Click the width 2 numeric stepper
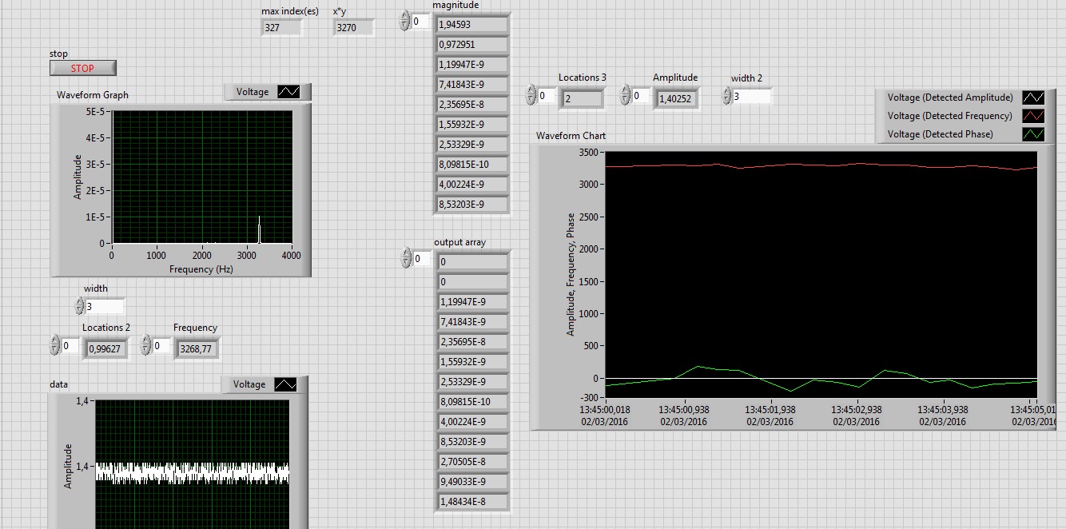This screenshot has height=529, width=1066. 726,96
